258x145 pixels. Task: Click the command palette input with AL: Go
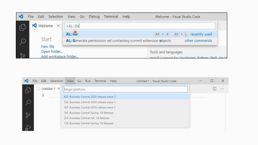[x=140, y=26]
